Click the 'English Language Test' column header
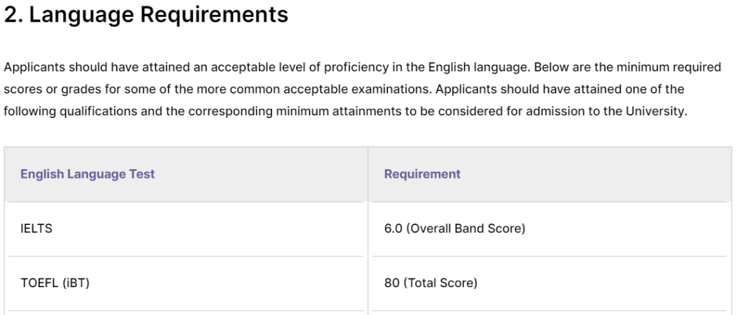Screen dimensions: 736x315 [87, 174]
